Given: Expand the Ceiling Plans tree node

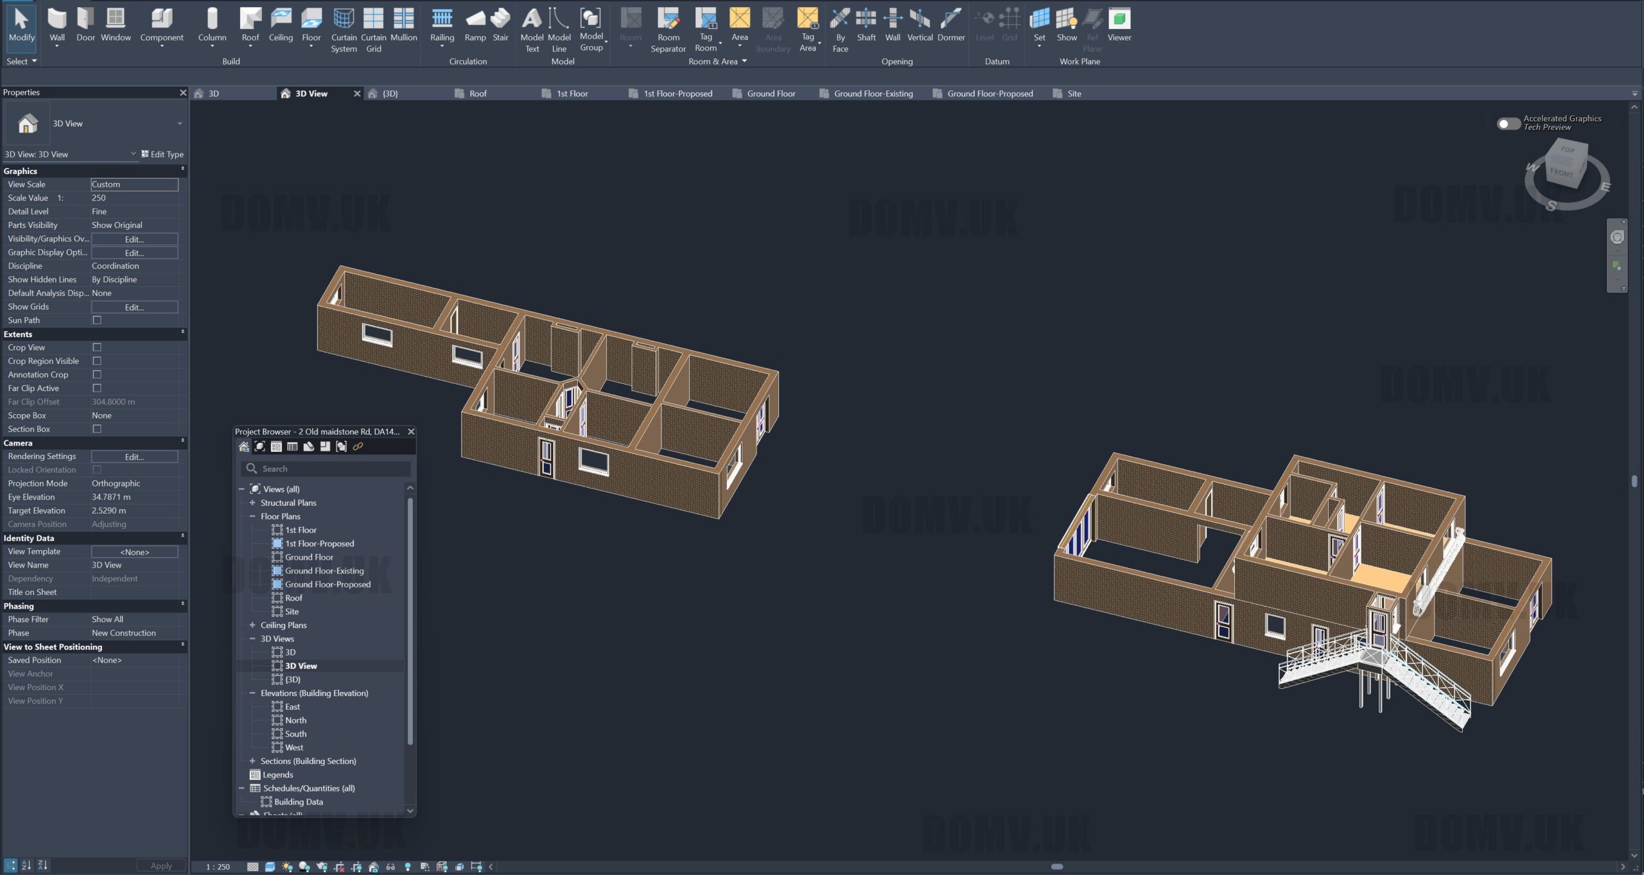Looking at the screenshot, I should point(252,625).
